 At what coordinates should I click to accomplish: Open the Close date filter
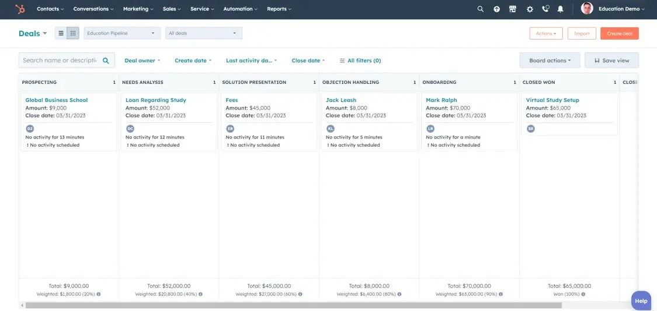pos(308,61)
